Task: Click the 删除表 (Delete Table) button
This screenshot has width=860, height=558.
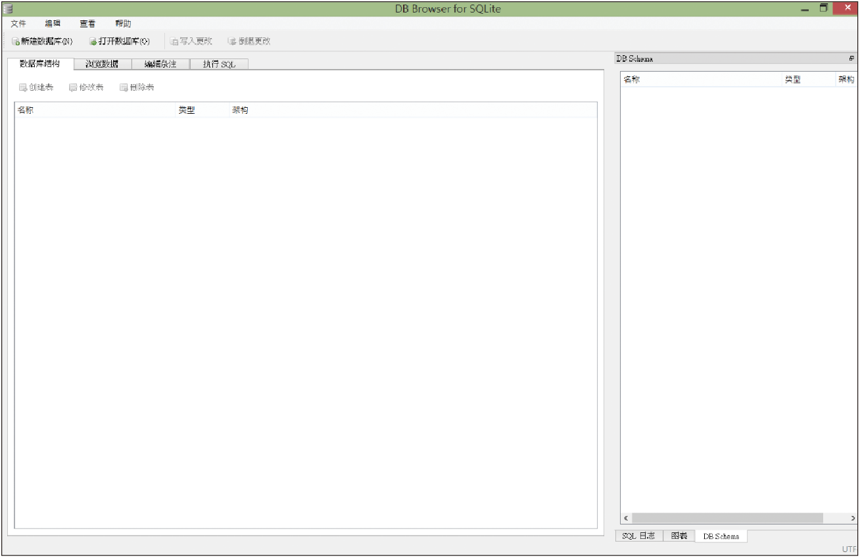Action: click(137, 87)
